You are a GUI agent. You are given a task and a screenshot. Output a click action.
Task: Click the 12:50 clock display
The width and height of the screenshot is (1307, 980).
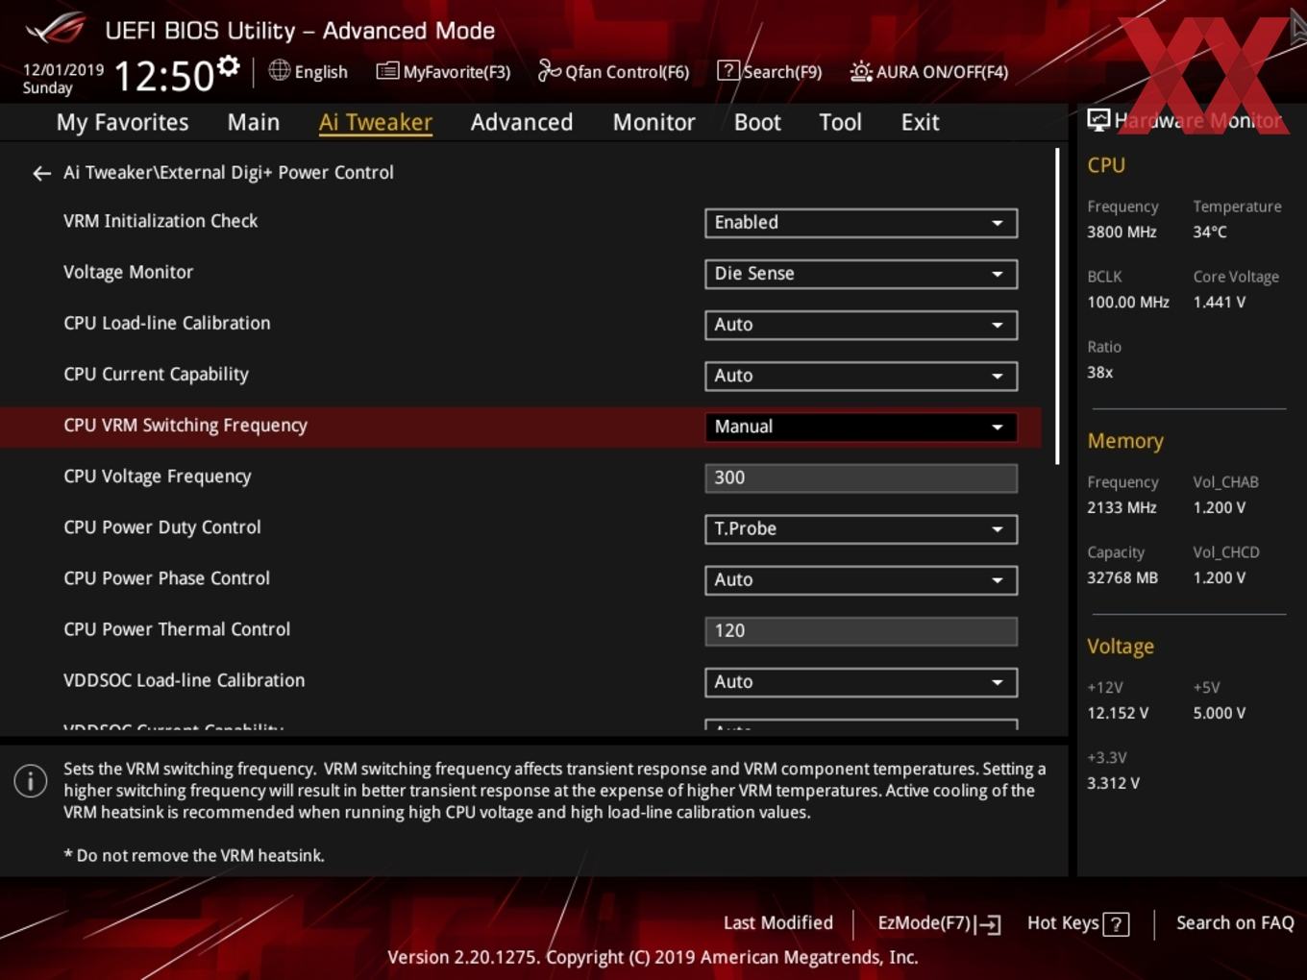pyautogui.click(x=163, y=76)
